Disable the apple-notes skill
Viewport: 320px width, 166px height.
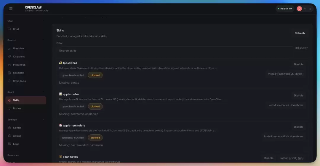pyautogui.click(x=299, y=95)
